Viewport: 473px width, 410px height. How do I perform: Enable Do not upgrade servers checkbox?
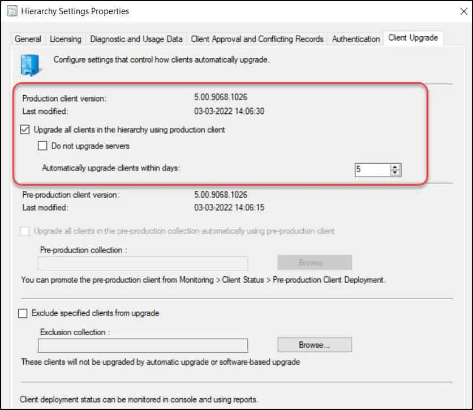42,146
